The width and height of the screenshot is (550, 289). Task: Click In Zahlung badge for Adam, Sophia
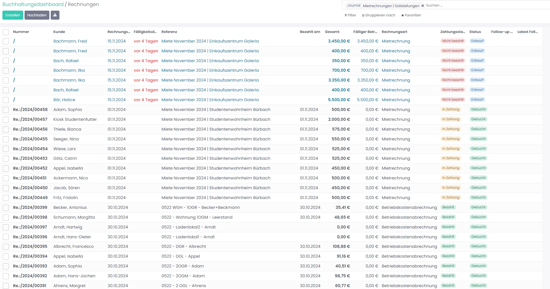450,109
